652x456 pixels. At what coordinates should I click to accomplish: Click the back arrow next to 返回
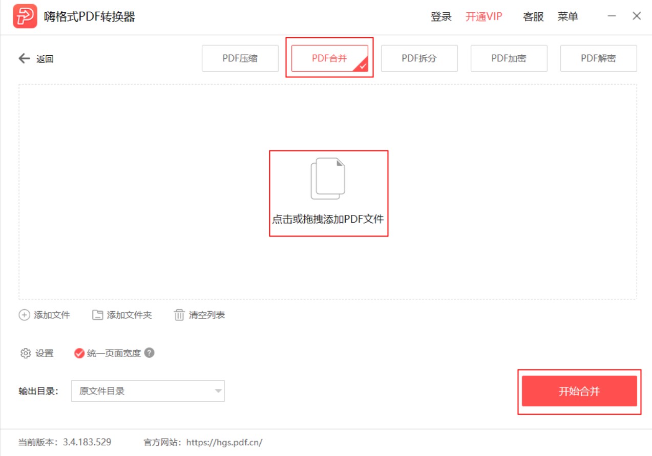pos(24,58)
